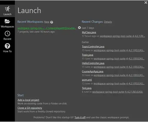Open the workspace-spring-tool recent workspace

click(47, 28)
